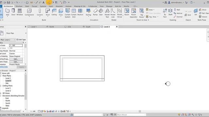
Task: Select the Wall tool
Action: tap(7, 12)
